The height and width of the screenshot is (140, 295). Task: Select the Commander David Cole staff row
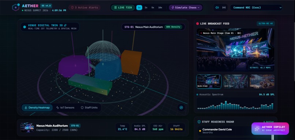235,131
